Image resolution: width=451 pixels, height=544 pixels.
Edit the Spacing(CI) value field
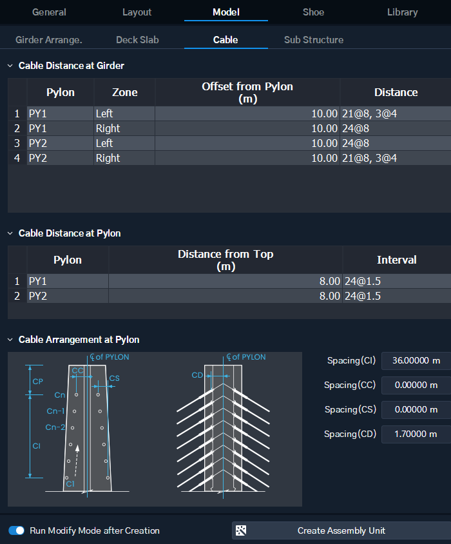416,361
